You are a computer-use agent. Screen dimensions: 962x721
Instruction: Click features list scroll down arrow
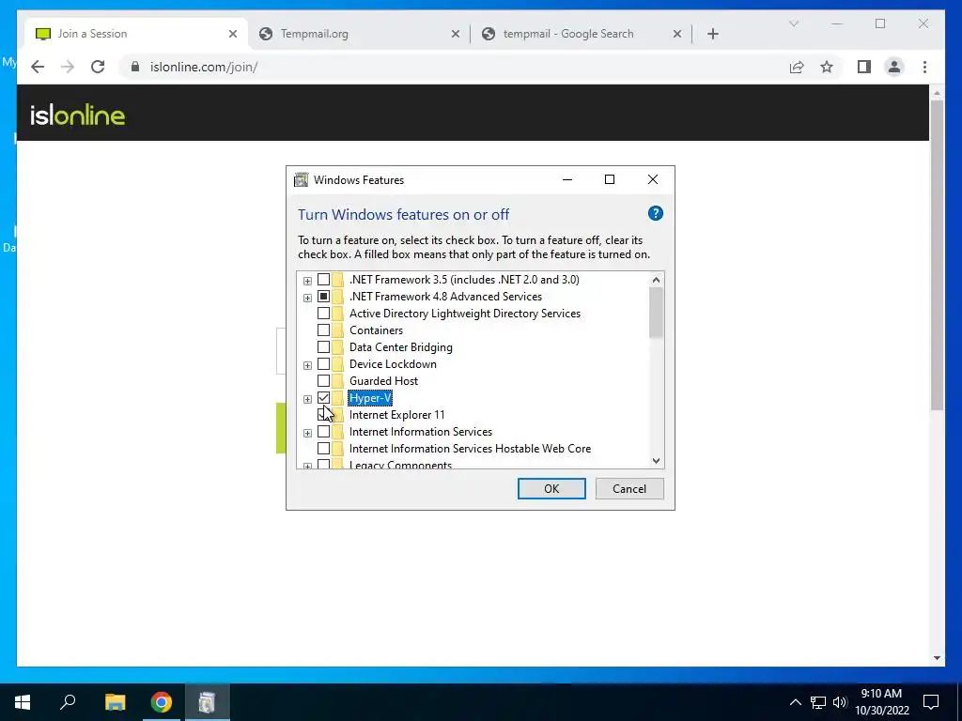[x=656, y=460]
